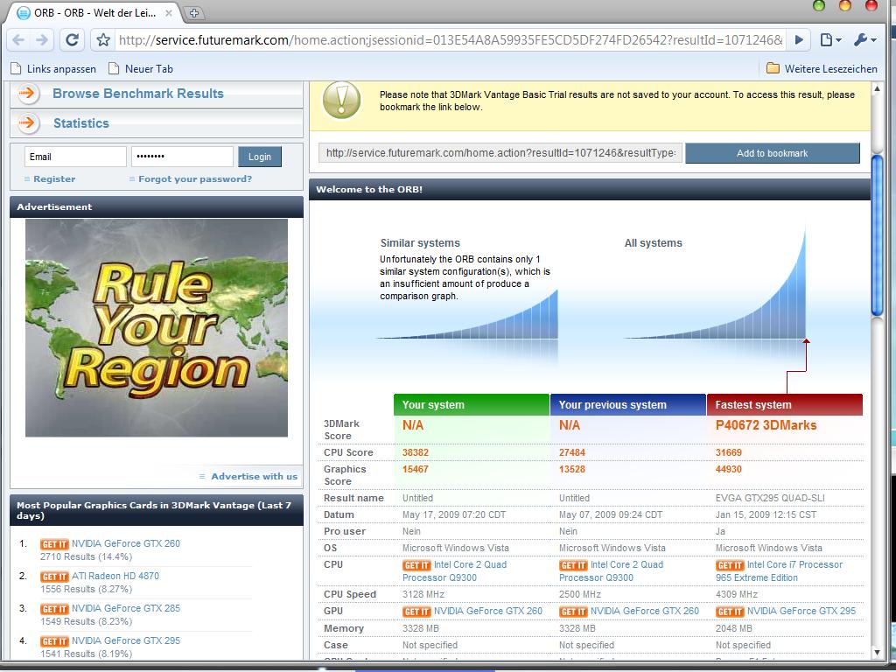896x672 pixels.
Task: Select the Your system column header
Action: point(472,404)
